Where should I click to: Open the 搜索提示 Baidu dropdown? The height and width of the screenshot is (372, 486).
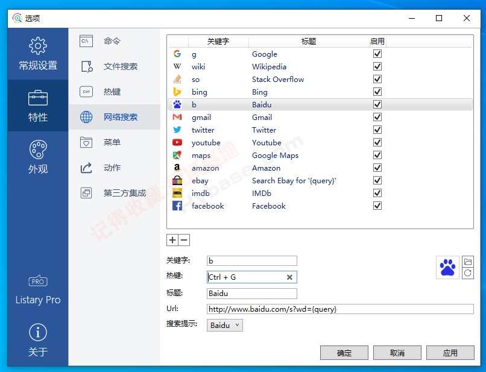click(225, 325)
